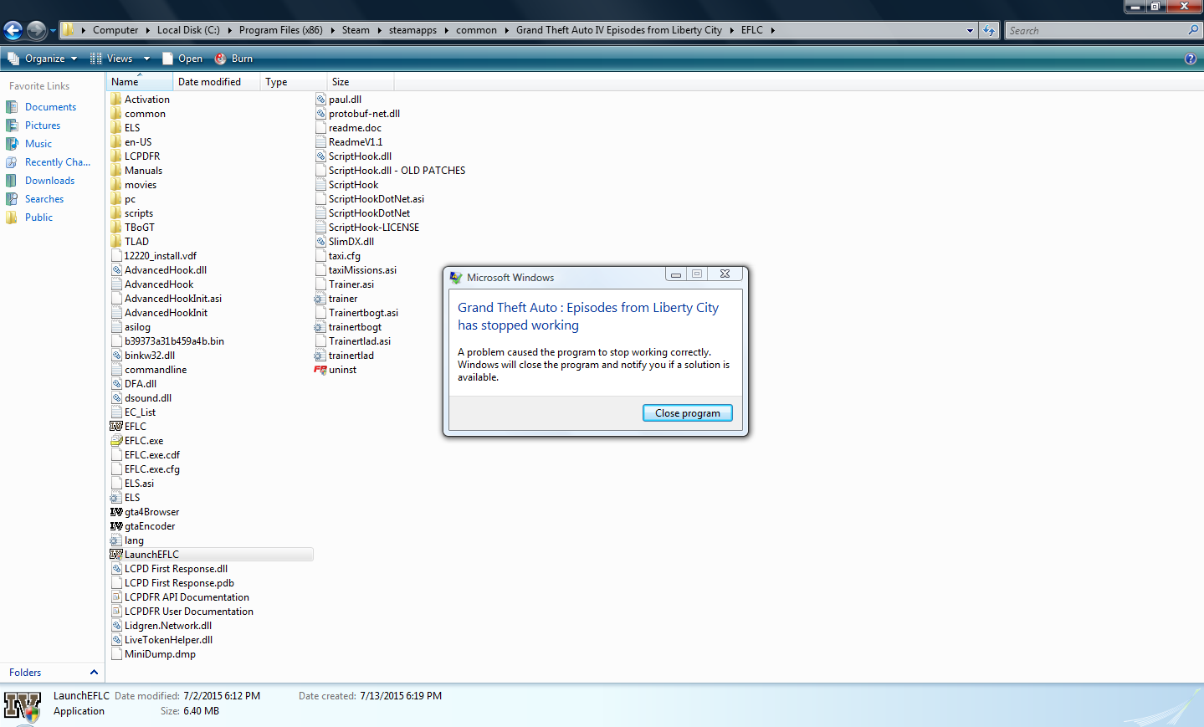Select the taxiMissions.asi file
The height and width of the screenshot is (727, 1204).
coord(362,270)
